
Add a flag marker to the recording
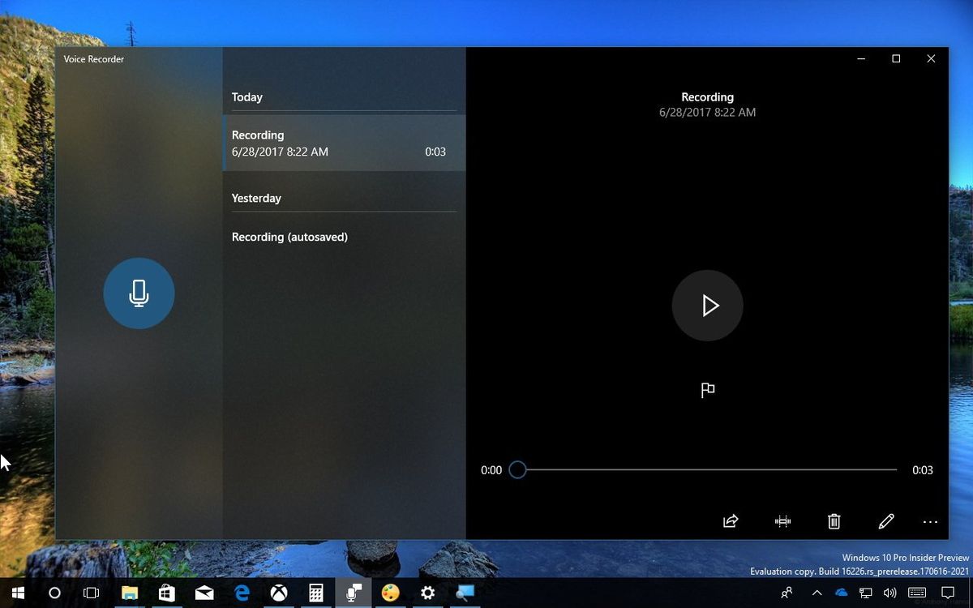click(x=707, y=390)
